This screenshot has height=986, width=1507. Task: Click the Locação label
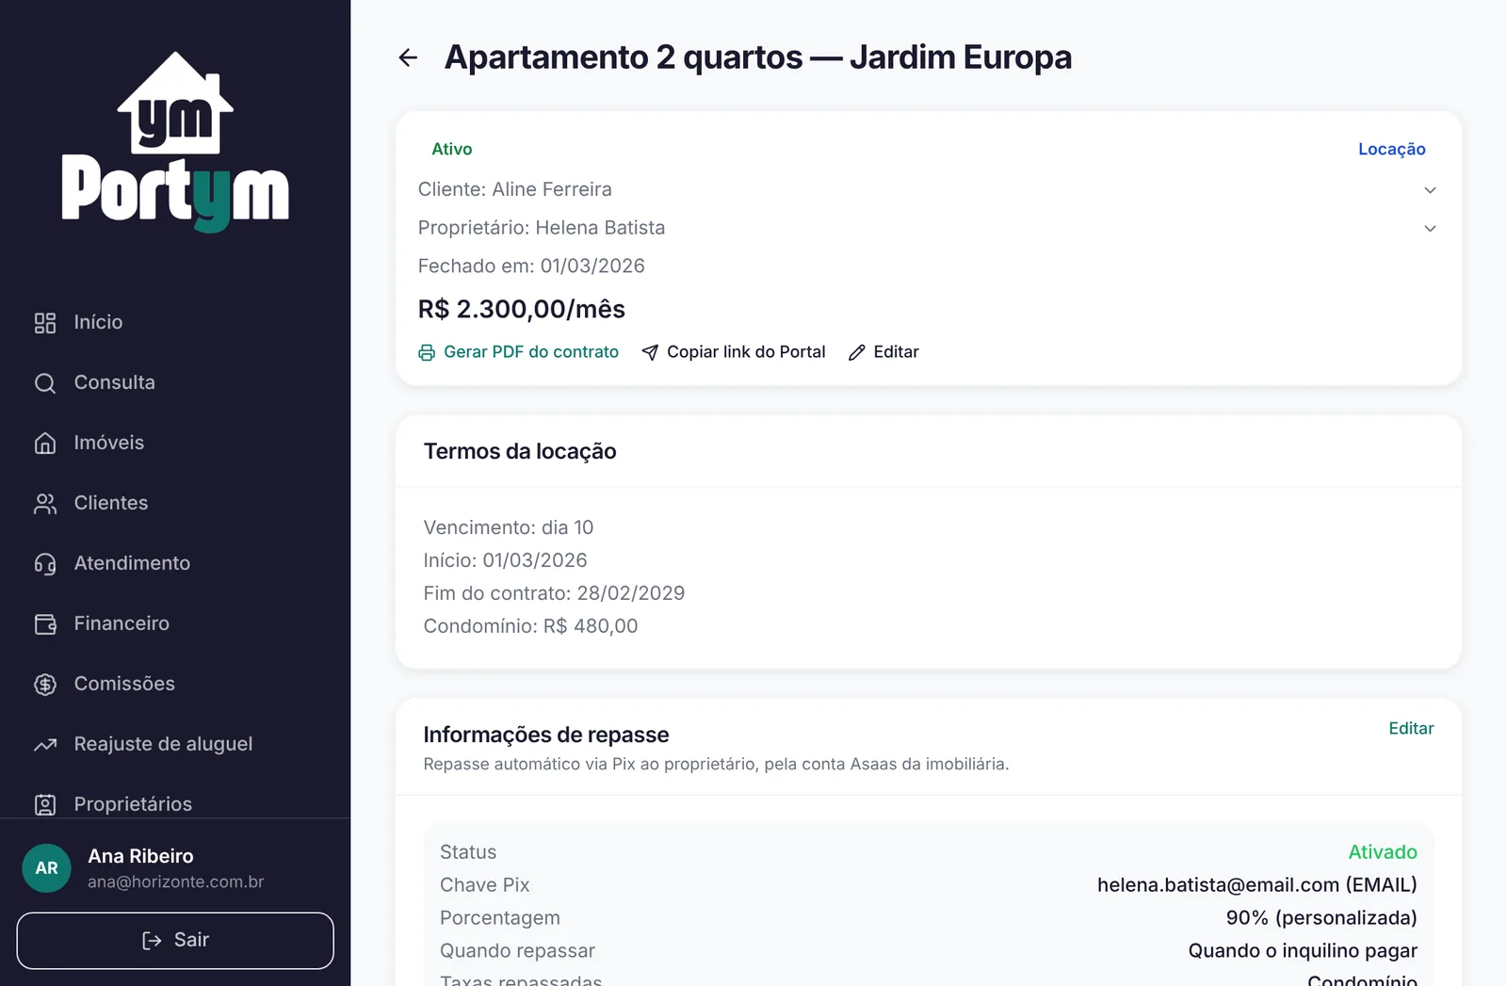[1391, 150]
